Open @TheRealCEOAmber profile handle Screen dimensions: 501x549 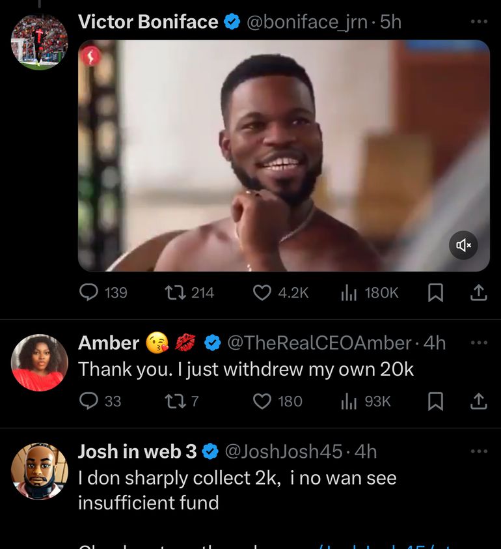(319, 343)
